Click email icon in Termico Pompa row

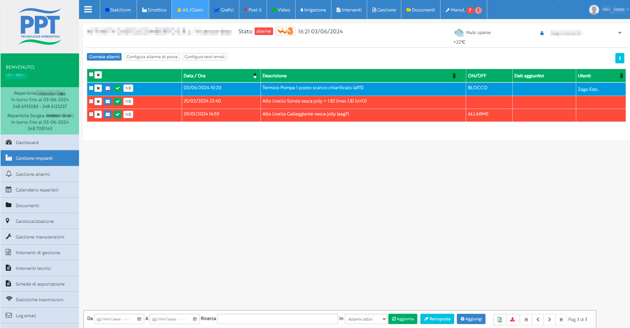(x=108, y=88)
